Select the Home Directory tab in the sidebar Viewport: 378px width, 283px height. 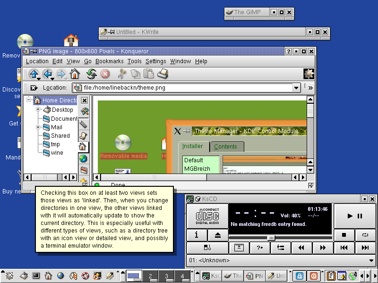[83, 147]
